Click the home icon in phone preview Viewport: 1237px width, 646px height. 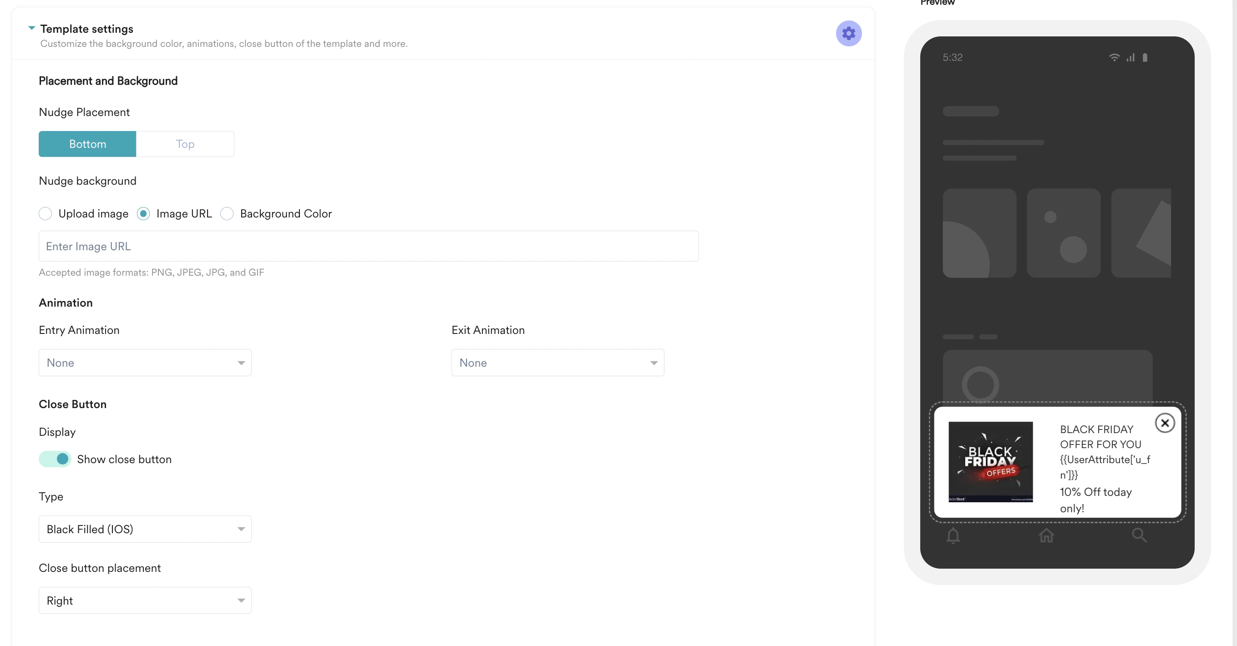(x=1046, y=535)
